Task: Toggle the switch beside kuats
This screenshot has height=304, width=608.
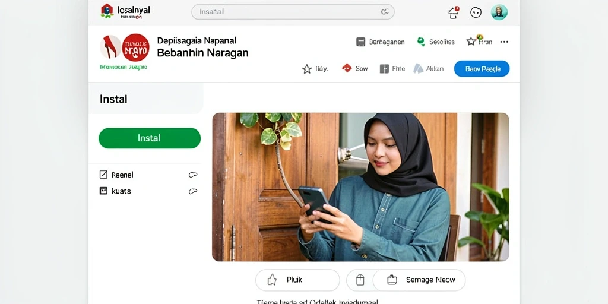Action: coord(193,191)
